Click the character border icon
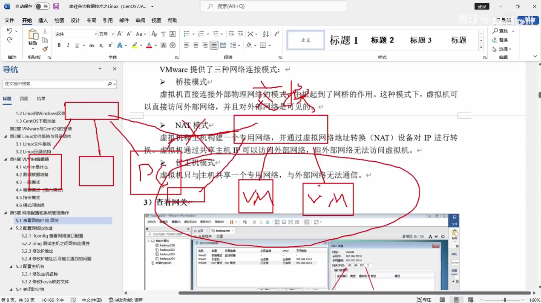The width and height of the screenshot is (541, 303). coord(173,34)
